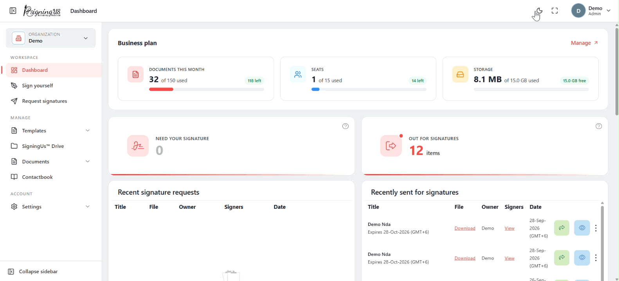
Task: Open help for Out For Signatures card
Action: [x=599, y=126]
